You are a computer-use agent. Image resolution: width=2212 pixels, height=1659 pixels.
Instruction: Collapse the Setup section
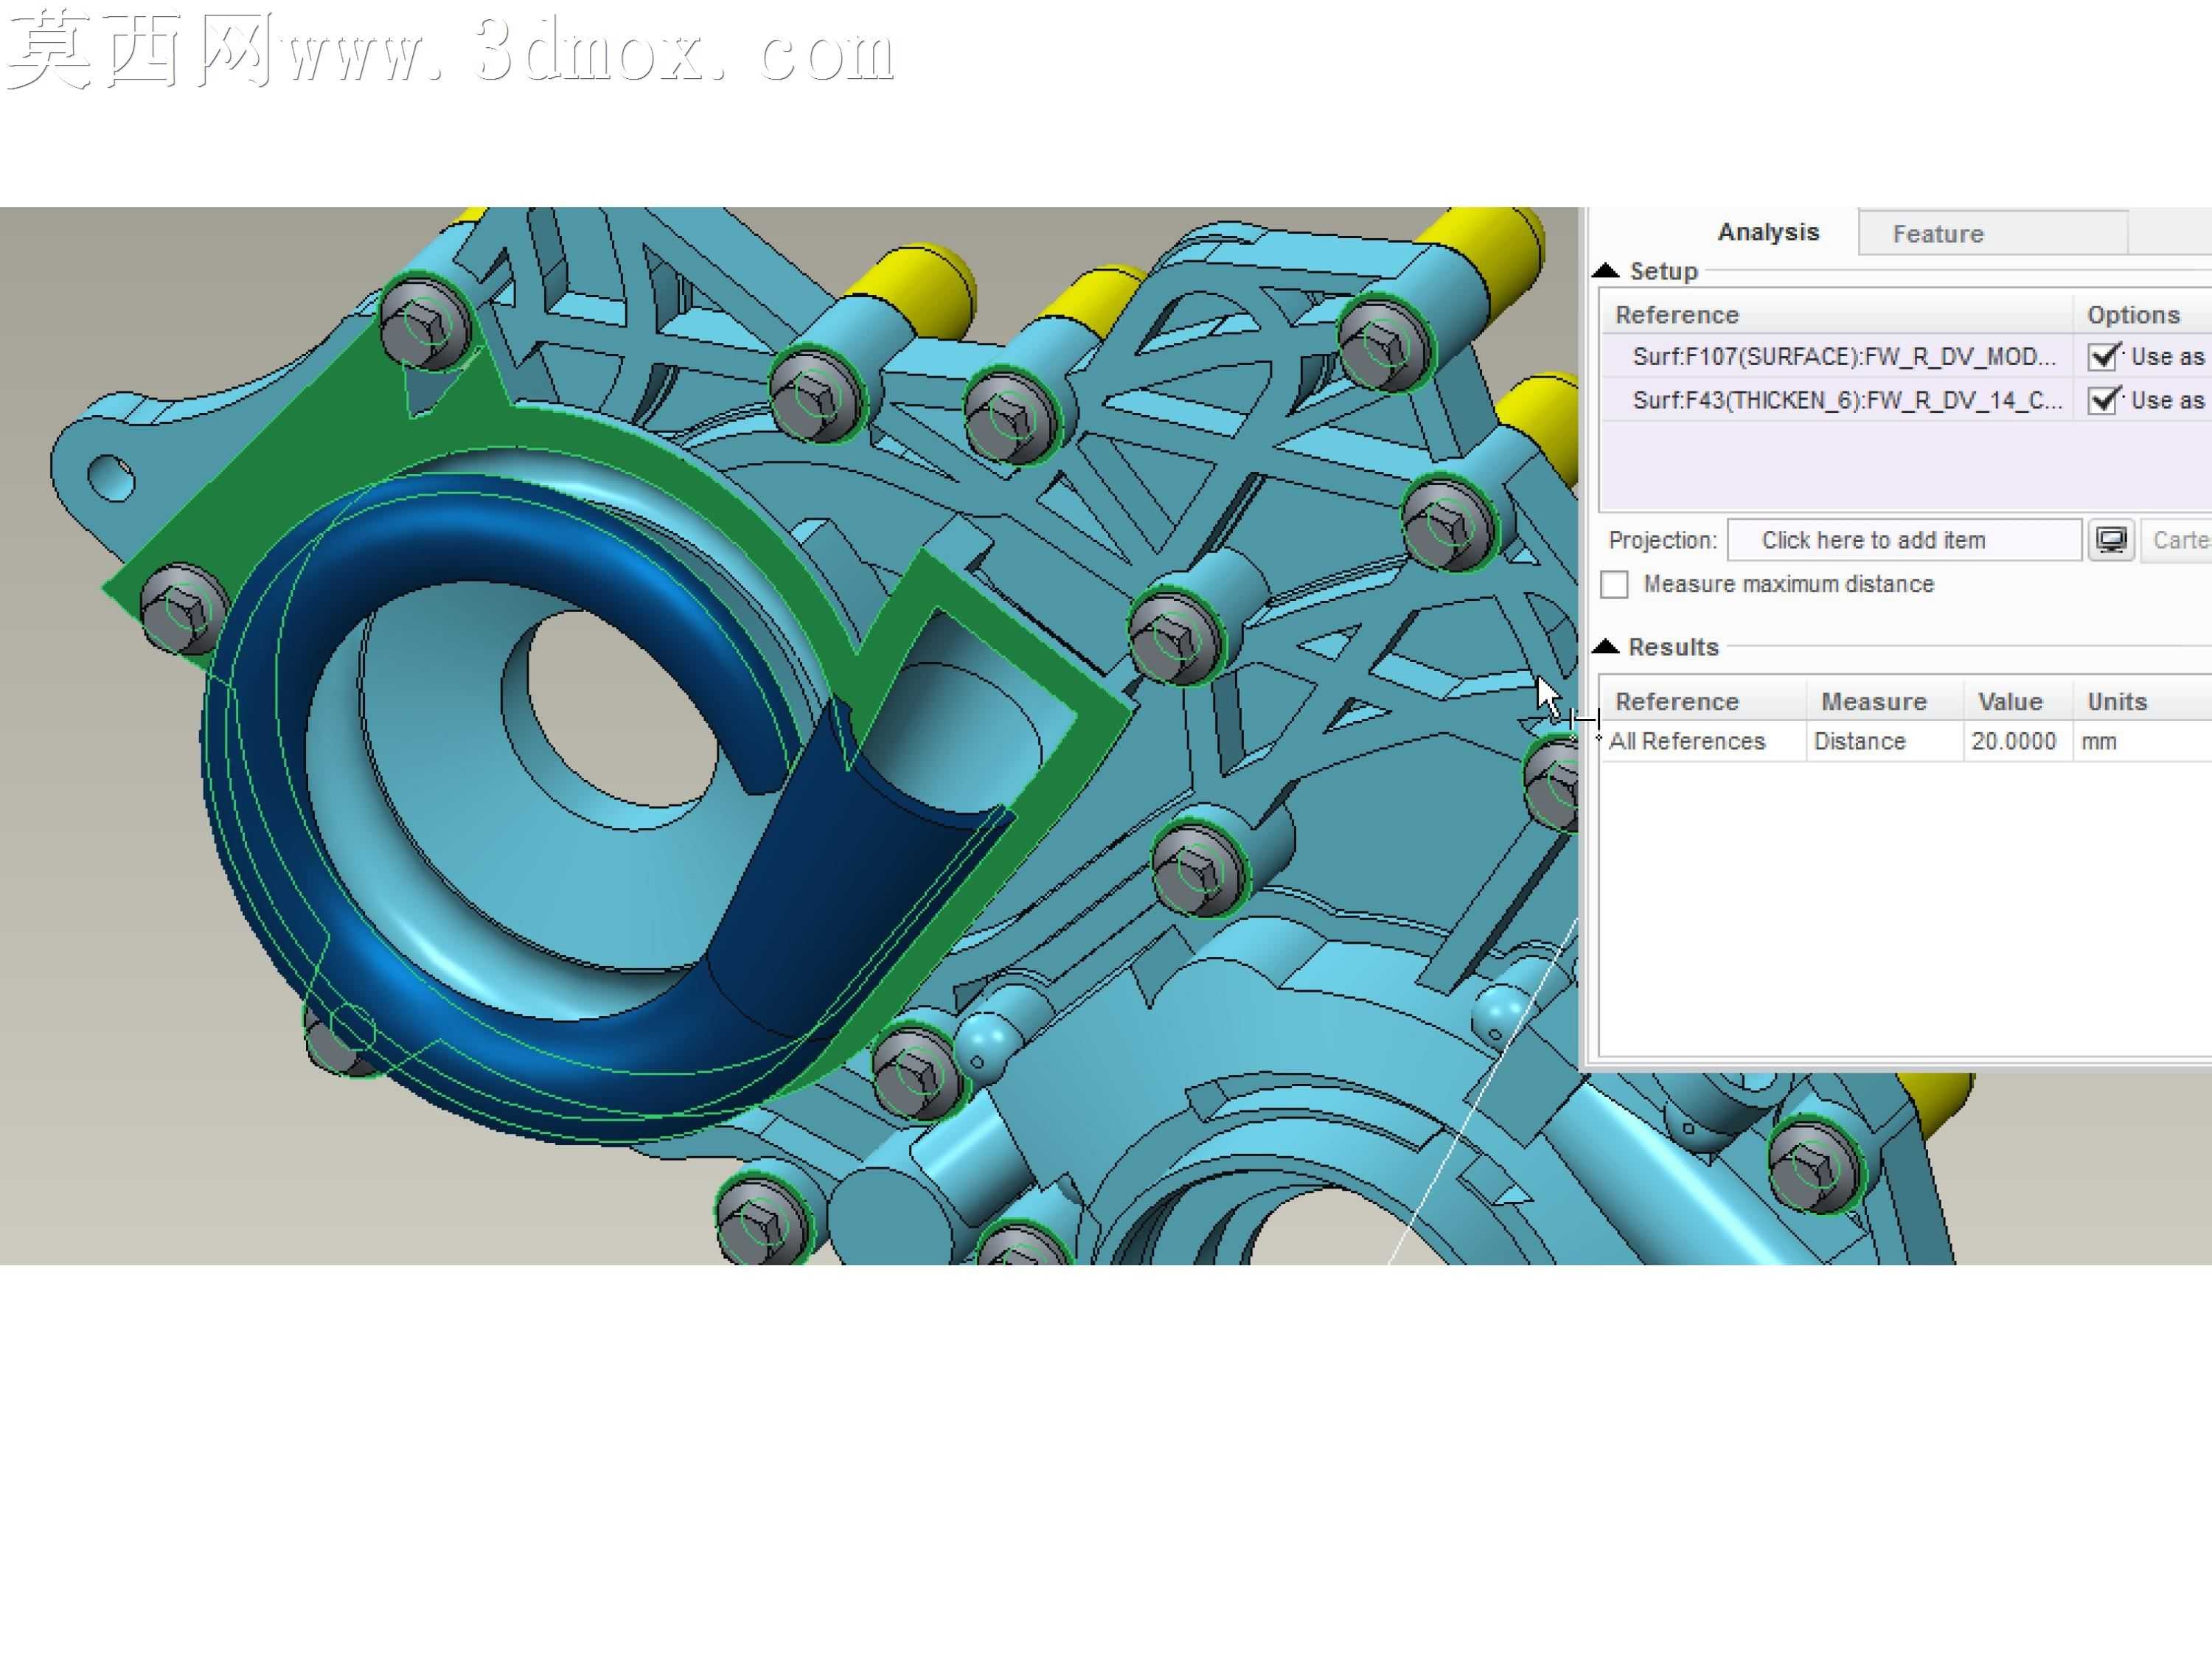coord(1605,270)
